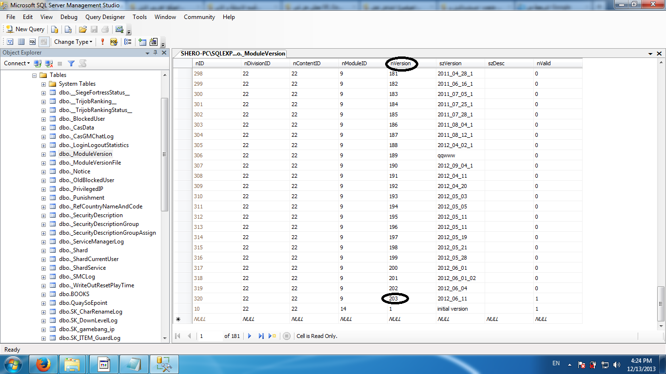Click the Verify SQL Syntax icon

pyautogui.click(x=114, y=42)
